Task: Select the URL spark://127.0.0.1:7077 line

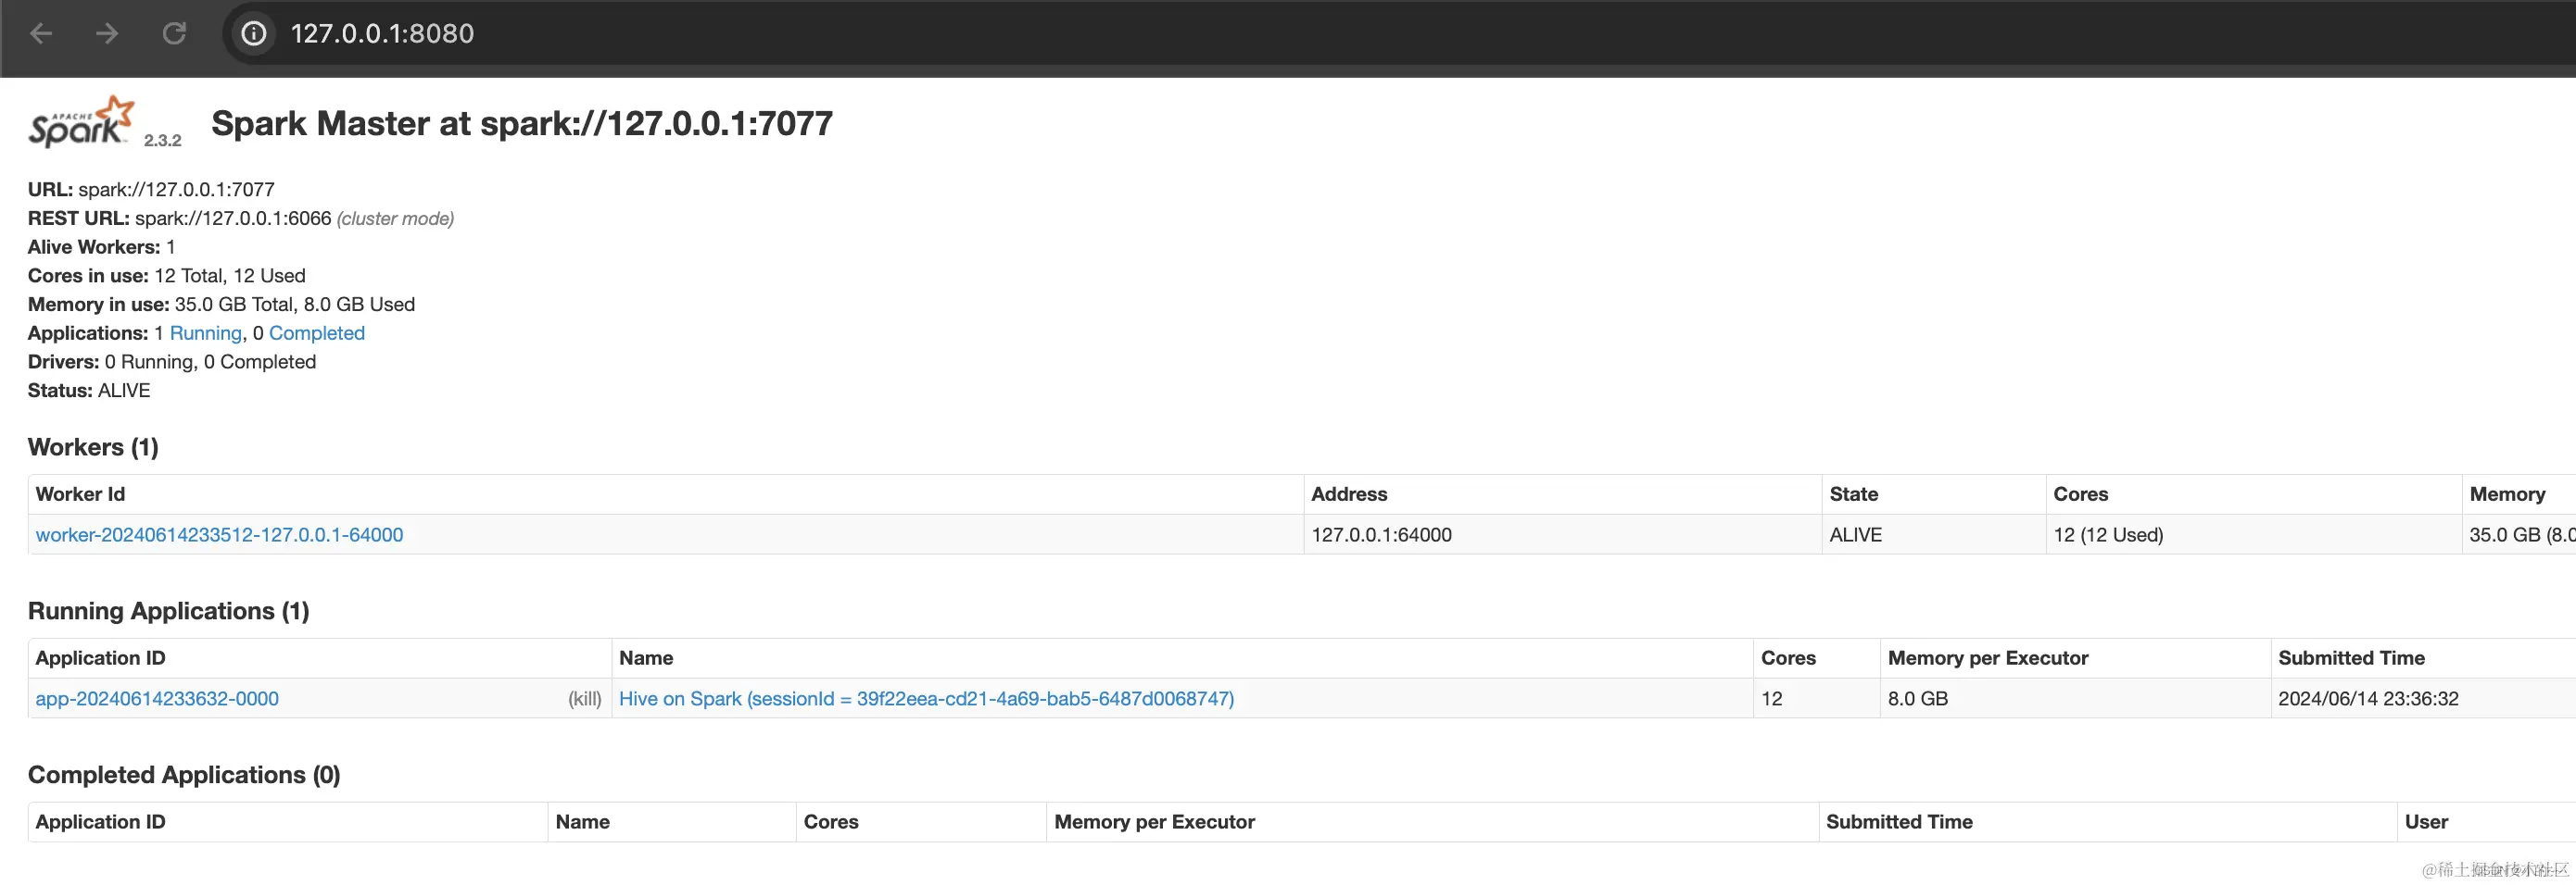Action: coord(151,189)
